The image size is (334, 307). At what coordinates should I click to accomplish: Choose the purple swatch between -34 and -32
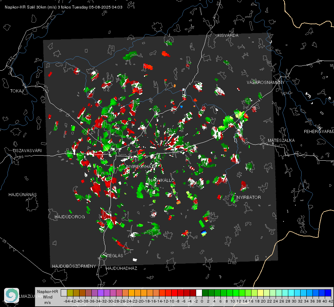pyautogui.click(x=101, y=293)
